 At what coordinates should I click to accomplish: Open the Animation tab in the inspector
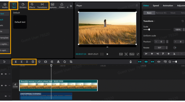click(168, 6)
